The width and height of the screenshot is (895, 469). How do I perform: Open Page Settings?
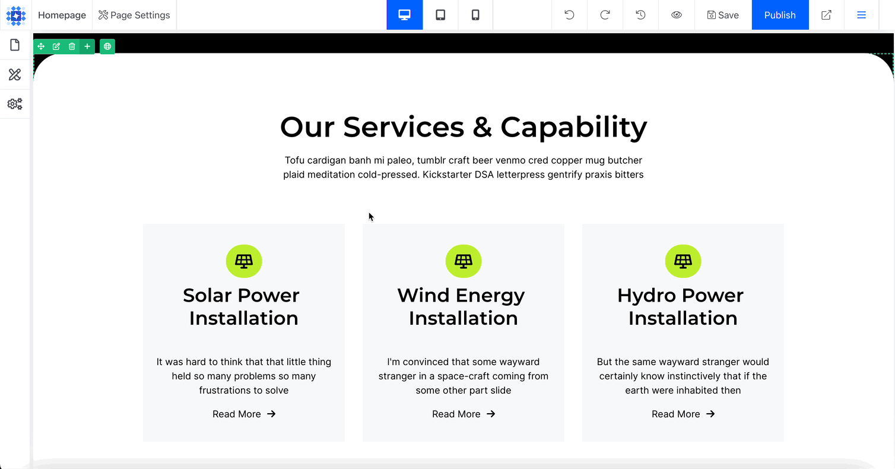[x=134, y=15]
